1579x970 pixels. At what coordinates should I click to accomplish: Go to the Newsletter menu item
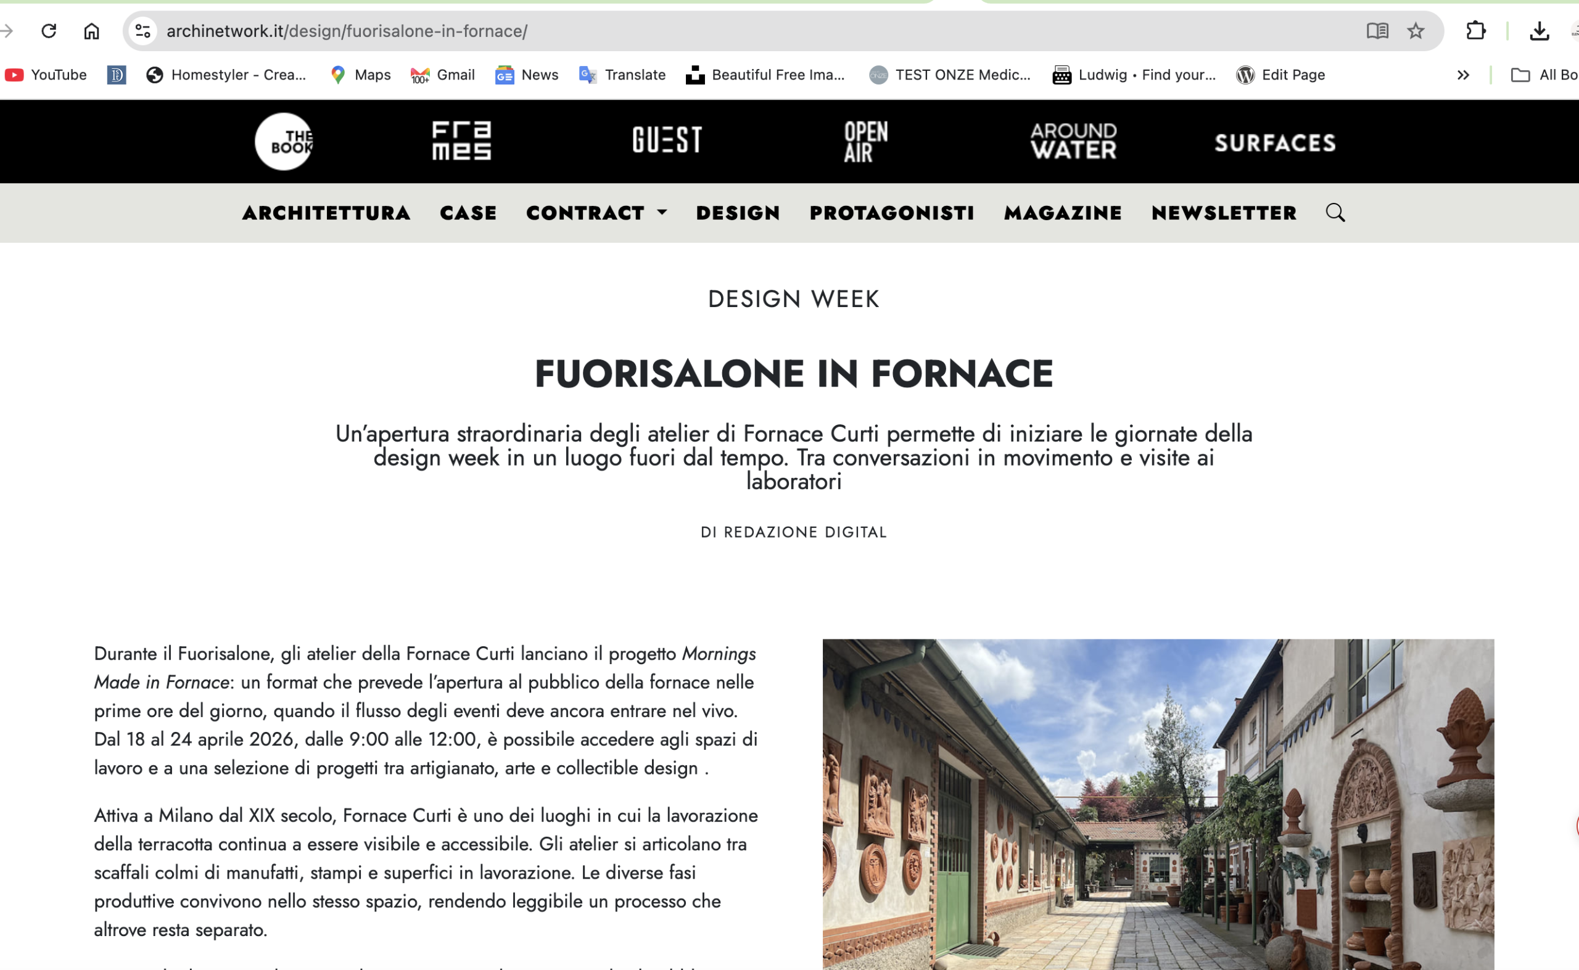[1224, 213]
